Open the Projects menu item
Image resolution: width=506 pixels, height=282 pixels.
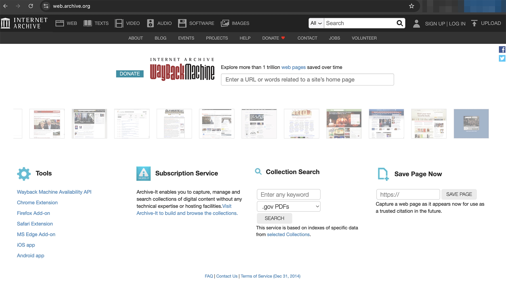[217, 38]
